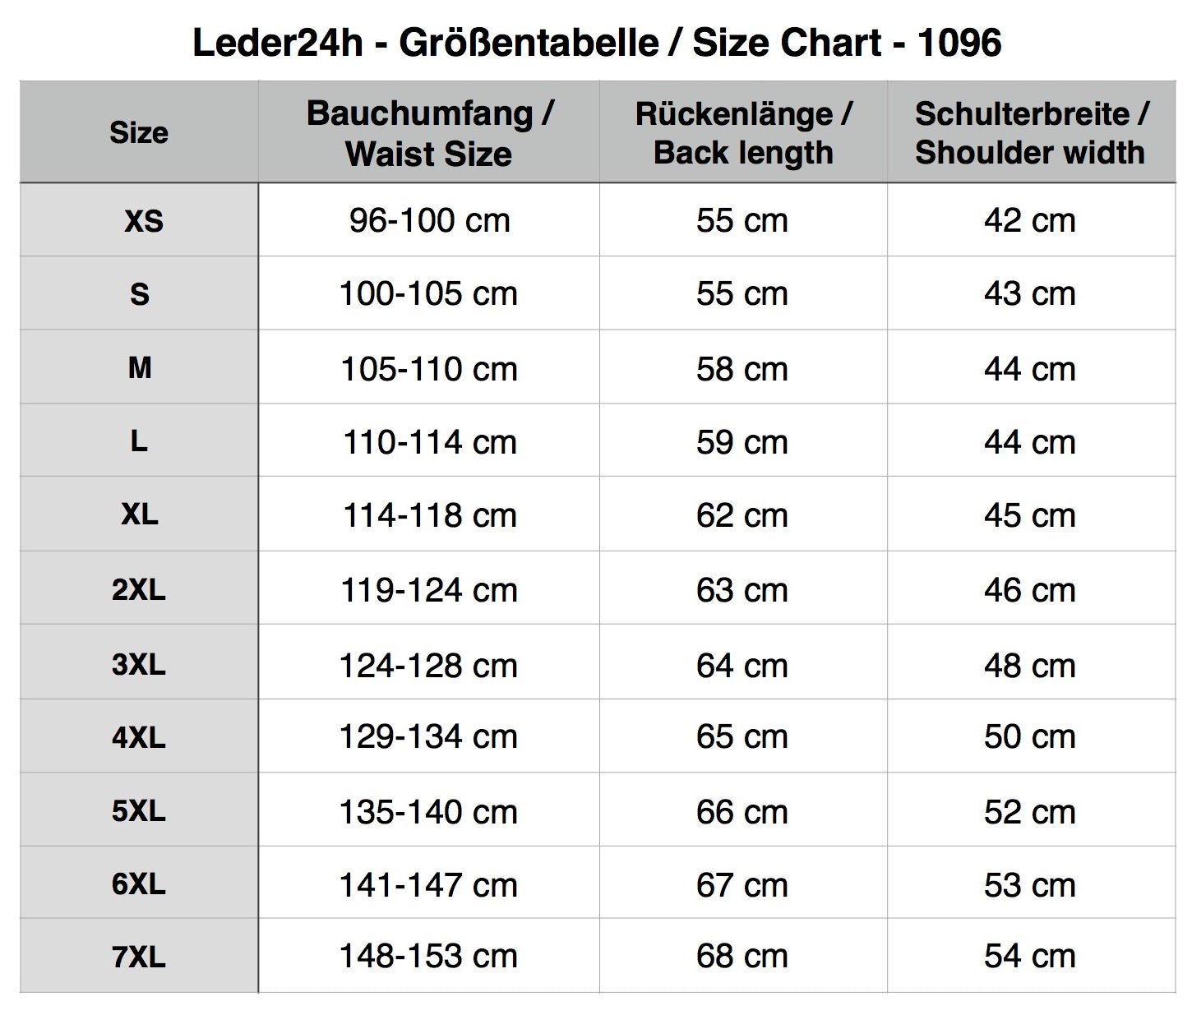1192x1015 pixels.
Task: Click the 2XL size label
Action: 139,590
